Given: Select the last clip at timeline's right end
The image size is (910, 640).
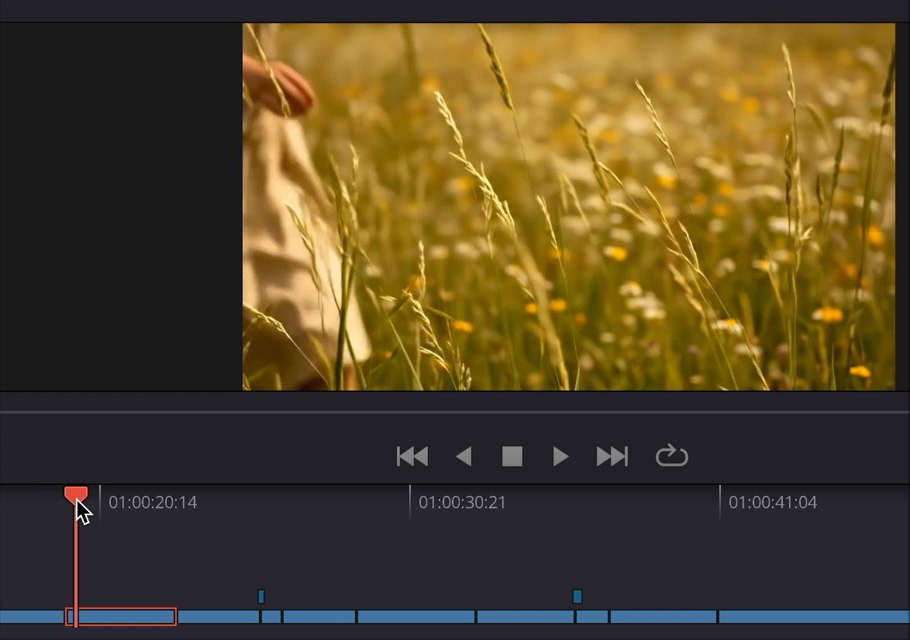Looking at the screenshot, I should tap(814, 617).
